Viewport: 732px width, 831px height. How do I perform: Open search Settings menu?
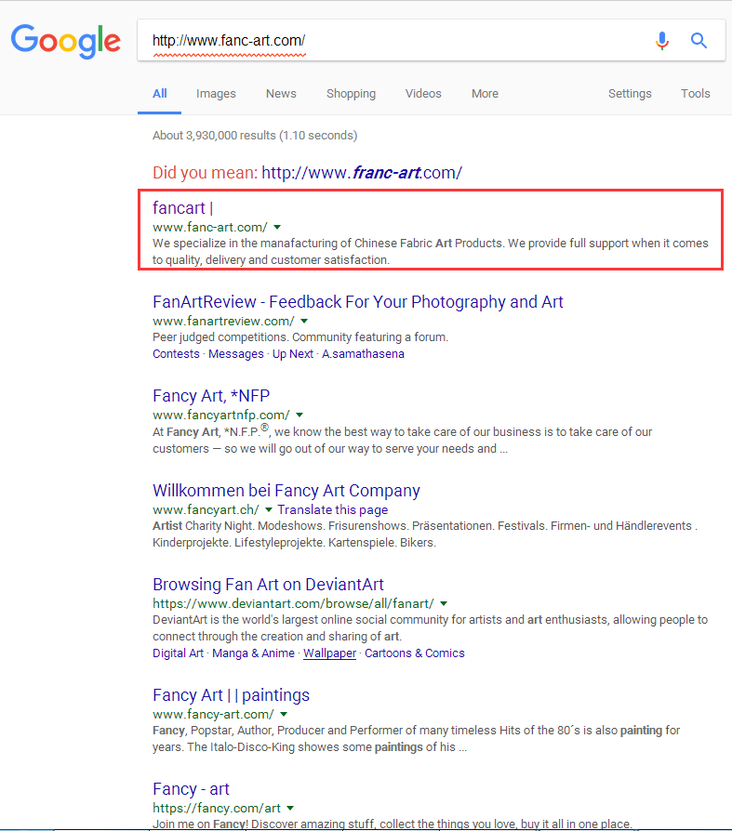[630, 93]
